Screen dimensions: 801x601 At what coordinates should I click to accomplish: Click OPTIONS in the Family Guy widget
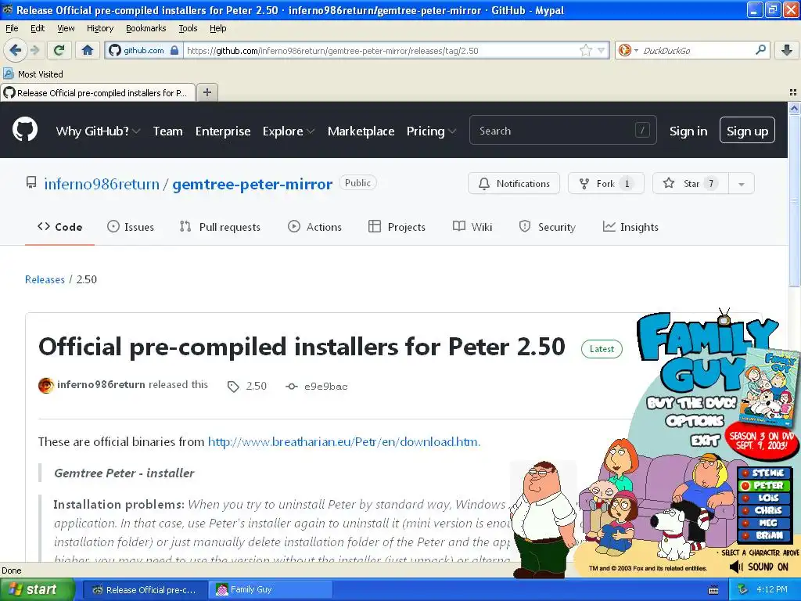coord(695,420)
